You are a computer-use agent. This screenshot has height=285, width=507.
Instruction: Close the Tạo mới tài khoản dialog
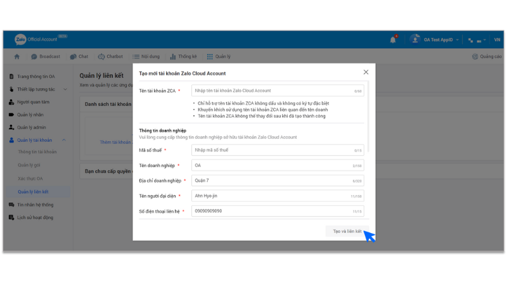tap(366, 72)
